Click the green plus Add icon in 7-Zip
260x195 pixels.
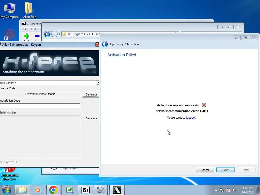click(26, 36)
